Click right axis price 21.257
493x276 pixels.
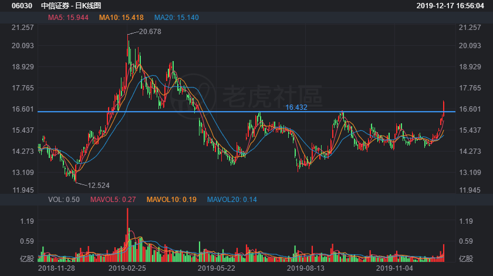[470, 28]
